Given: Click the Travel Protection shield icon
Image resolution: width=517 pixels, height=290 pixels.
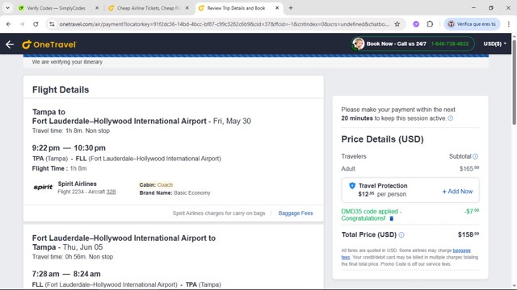Looking at the screenshot, I should pos(352,186).
